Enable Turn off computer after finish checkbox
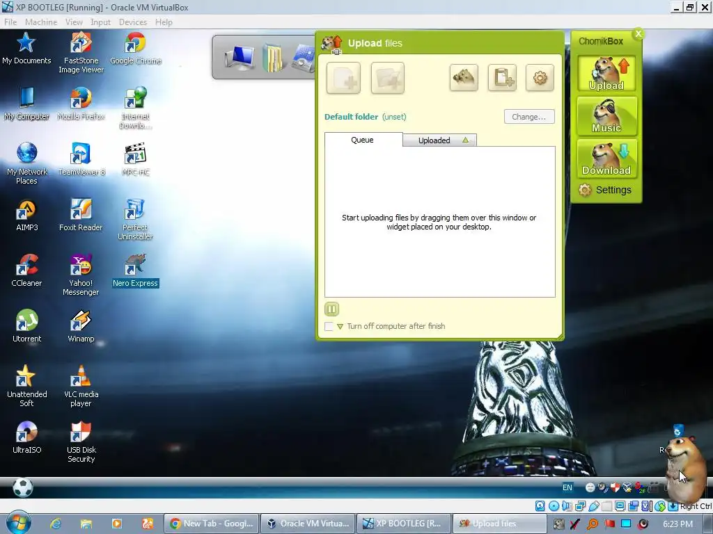Image resolution: width=713 pixels, height=534 pixels. point(329,326)
